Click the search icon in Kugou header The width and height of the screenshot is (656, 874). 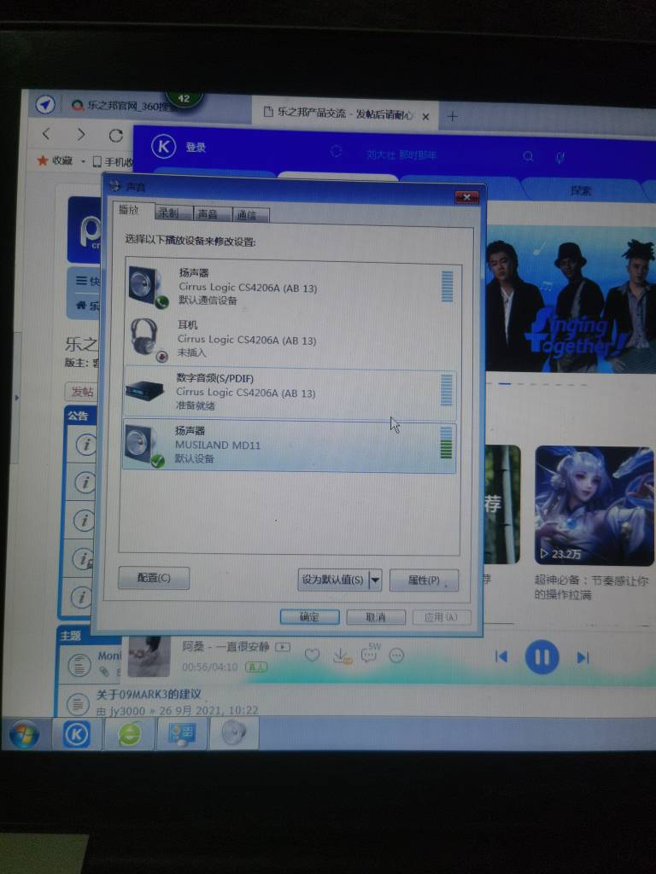[529, 156]
